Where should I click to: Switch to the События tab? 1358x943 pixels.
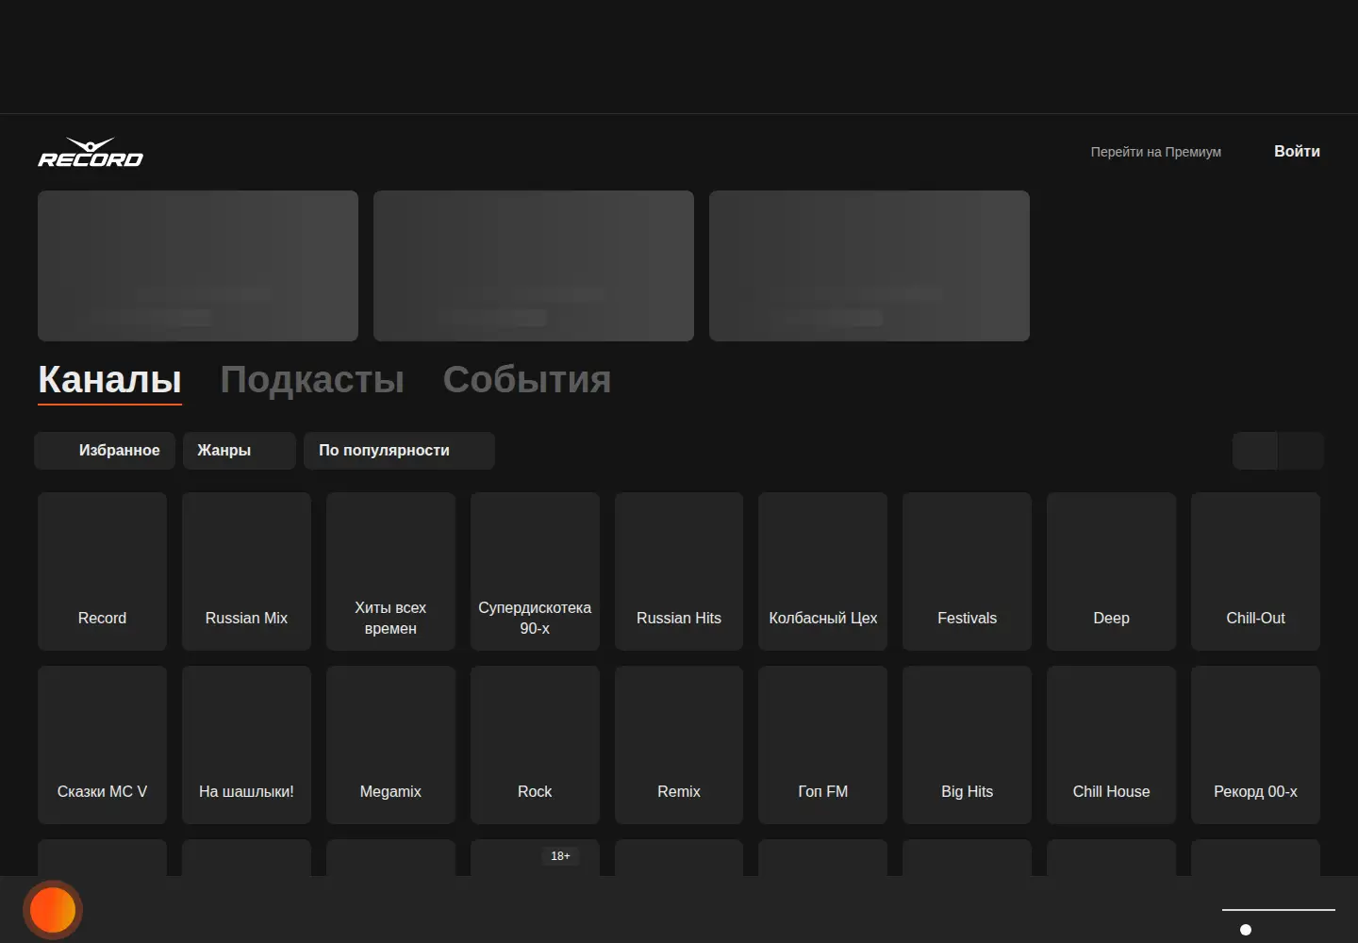[x=527, y=380]
